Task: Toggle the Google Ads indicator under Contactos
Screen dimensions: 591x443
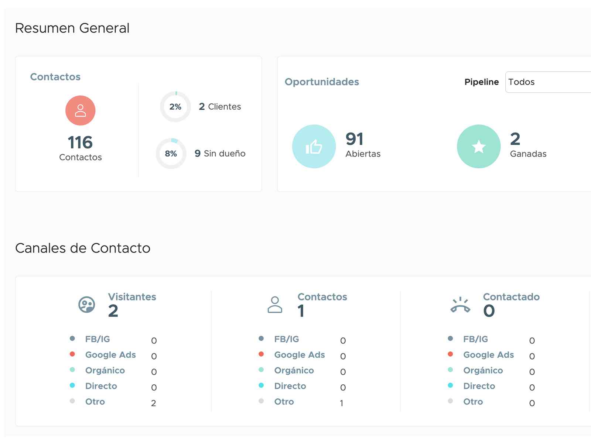Action: [x=261, y=354]
